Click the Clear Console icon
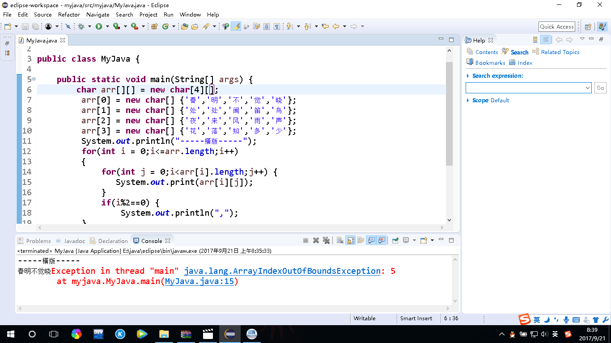This screenshot has height=343, width=611. [340, 240]
